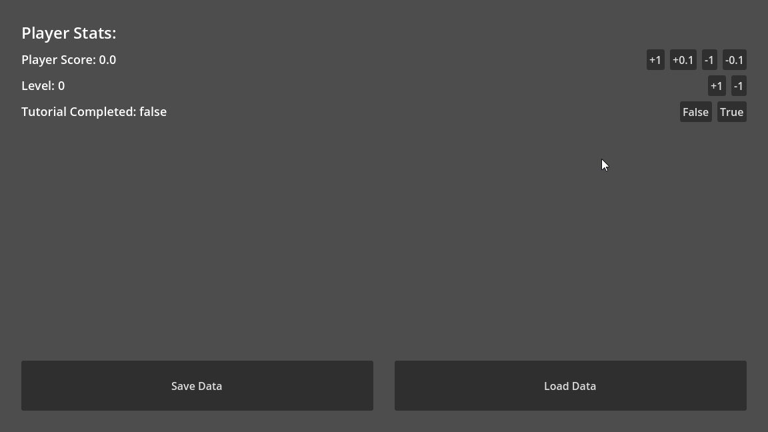Viewport: 768px width, 432px height.
Task: Subtract 0.1 from player score
Action: (x=734, y=60)
